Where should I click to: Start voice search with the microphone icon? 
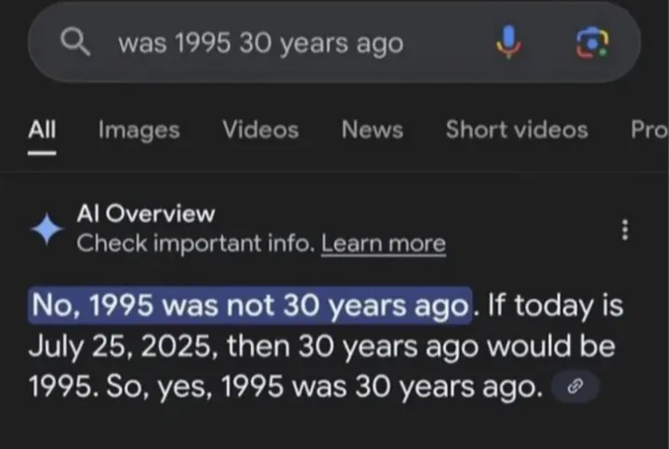coord(508,42)
